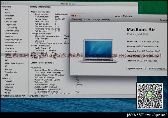This screenshot has height=118, width=168.
Task: Open the Displays tab
Action: click(x=87, y=20)
